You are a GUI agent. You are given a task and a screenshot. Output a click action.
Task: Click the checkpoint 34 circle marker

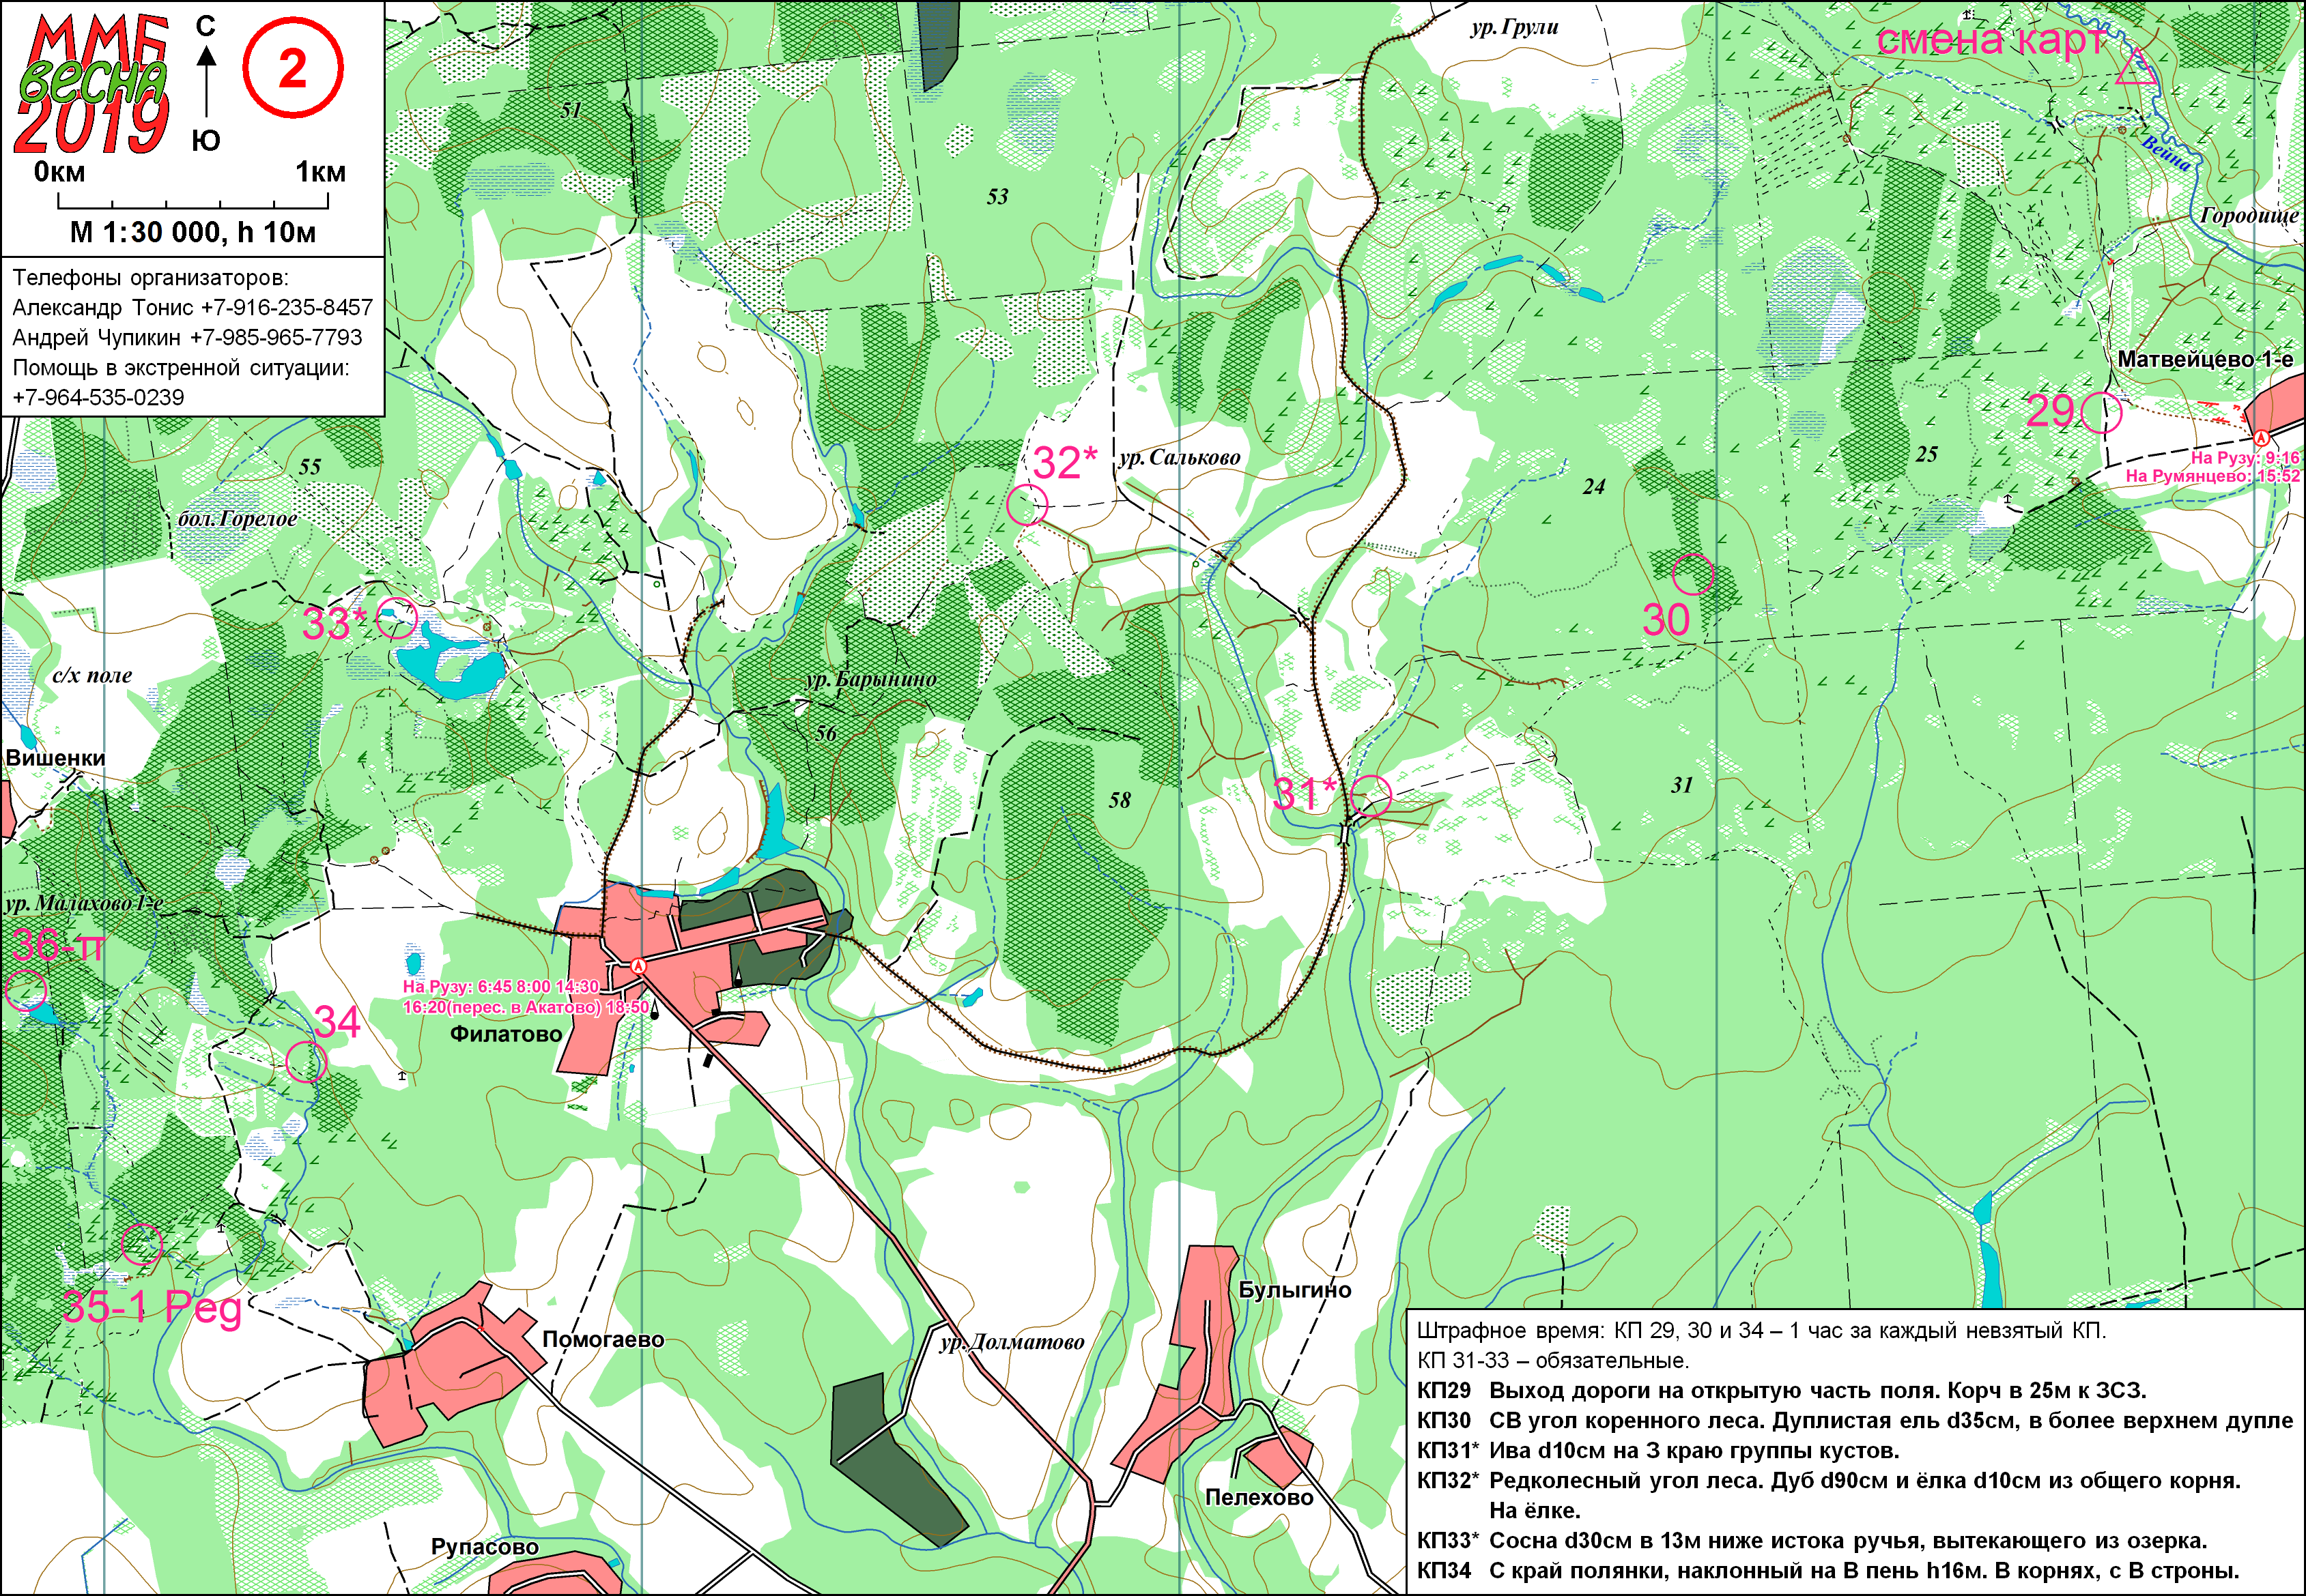pyautogui.click(x=306, y=1062)
